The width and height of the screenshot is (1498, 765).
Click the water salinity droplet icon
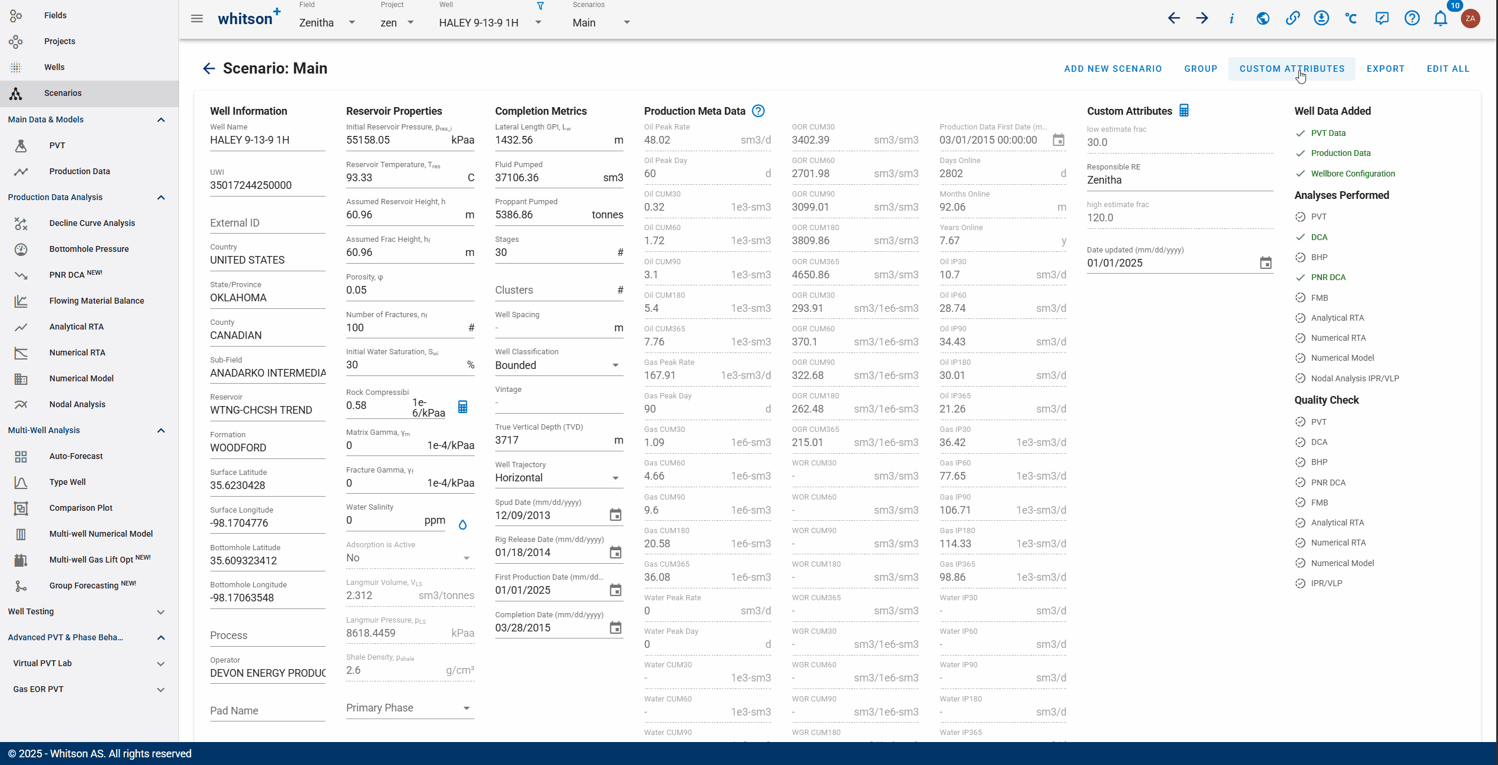(463, 524)
